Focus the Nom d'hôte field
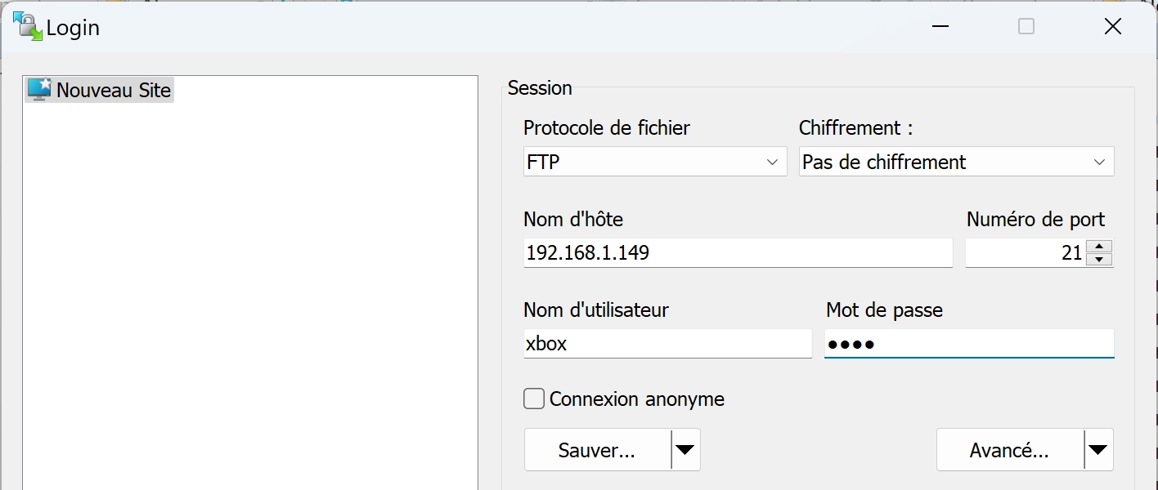 click(738, 252)
